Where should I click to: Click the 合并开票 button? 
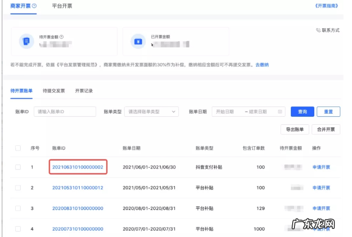pyautogui.click(x=326, y=129)
